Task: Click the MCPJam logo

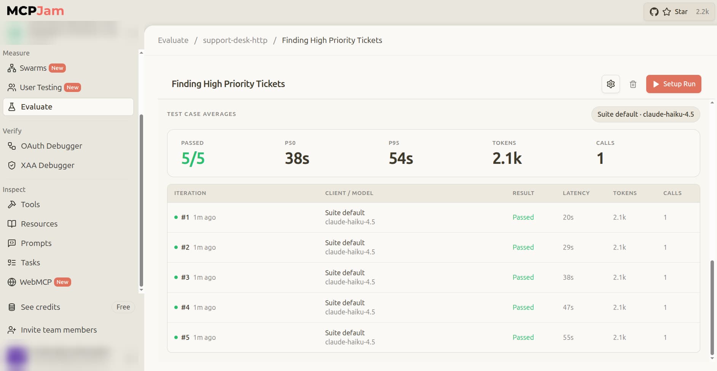Action: click(x=35, y=11)
